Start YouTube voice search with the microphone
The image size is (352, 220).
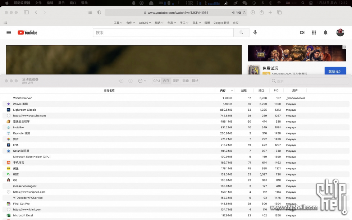click(x=255, y=33)
